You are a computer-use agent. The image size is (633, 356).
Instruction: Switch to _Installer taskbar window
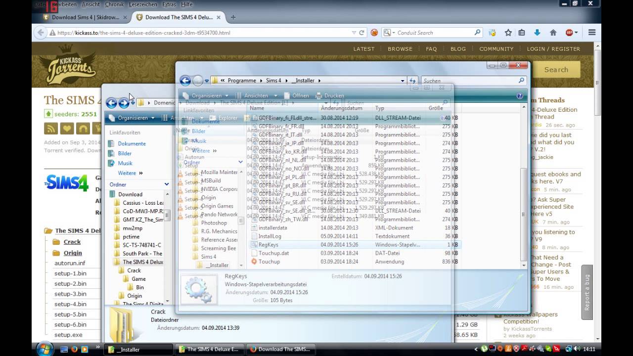[x=138, y=349]
